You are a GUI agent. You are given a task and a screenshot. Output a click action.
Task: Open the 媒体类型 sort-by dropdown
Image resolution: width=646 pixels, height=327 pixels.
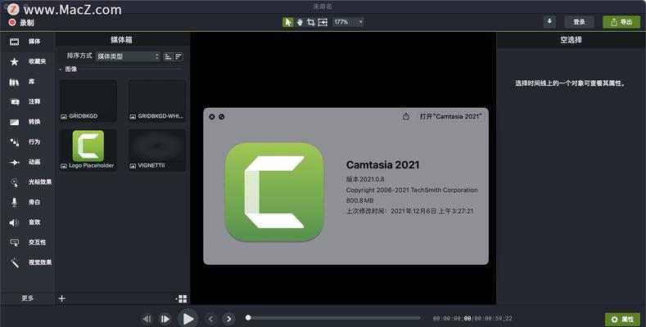[128, 56]
